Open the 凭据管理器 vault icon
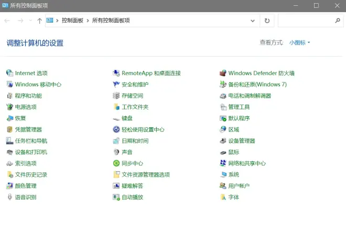Viewport: 346px width, 227px height. [9, 129]
